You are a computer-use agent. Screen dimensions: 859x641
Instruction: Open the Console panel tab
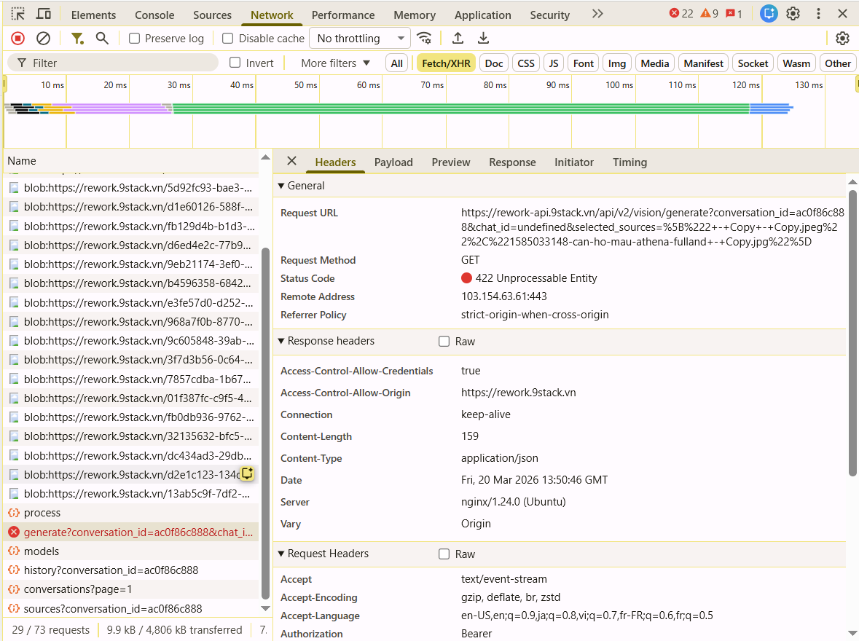[154, 15]
